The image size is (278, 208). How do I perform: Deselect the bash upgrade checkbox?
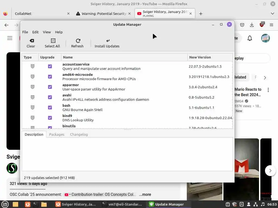pyautogui.click(x=50, y=107)
